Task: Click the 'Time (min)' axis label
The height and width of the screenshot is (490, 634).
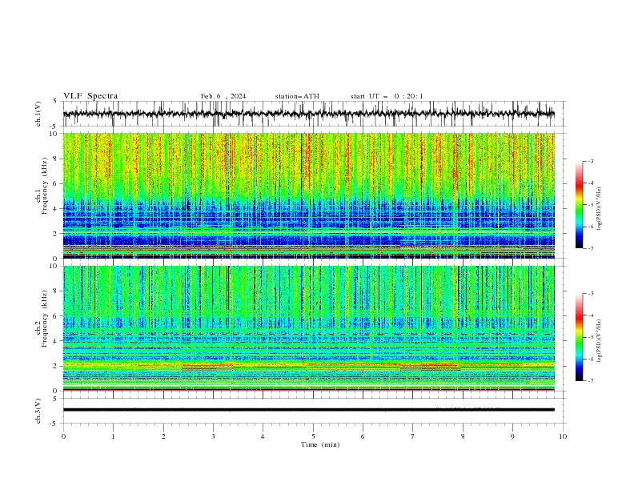Action: coord(320,444)
